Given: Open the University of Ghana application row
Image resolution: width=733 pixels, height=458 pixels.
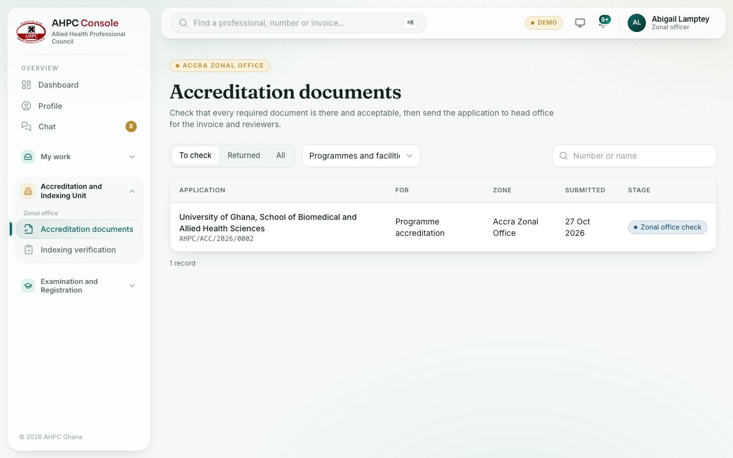Looking at the screenshot, I should (443, 227).
